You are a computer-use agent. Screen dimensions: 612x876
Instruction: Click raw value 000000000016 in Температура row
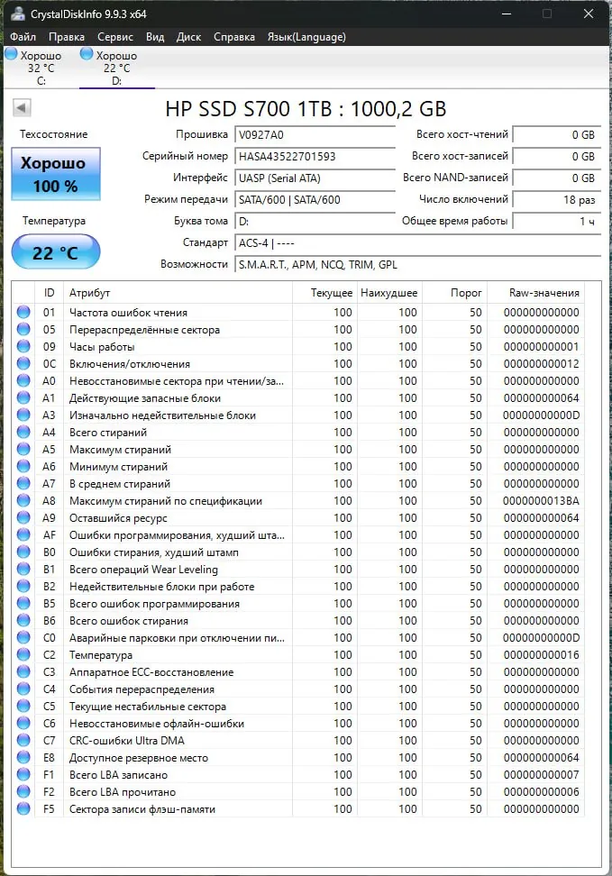[541, 655]
